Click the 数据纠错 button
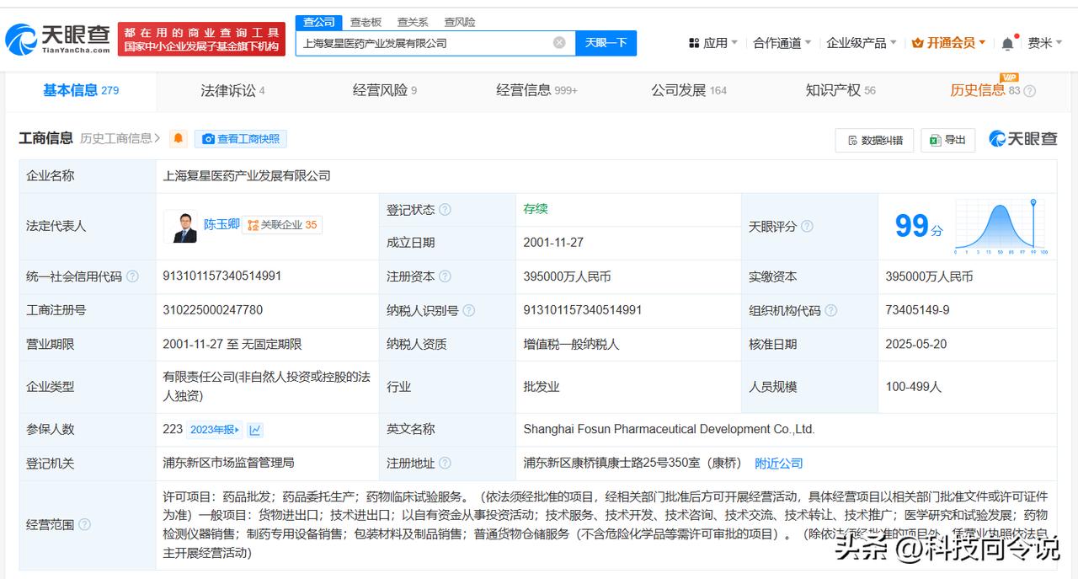The image size is (1078, 579). click(x=874, y=140)
